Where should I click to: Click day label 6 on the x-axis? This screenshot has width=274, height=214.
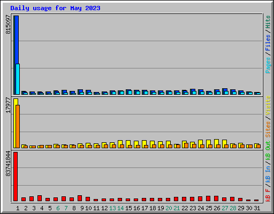(x=58, y=208)
